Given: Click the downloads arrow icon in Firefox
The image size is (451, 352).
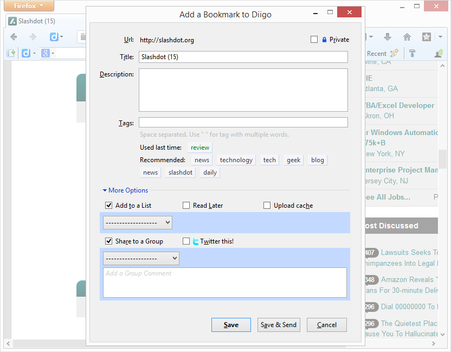Looking at the screenshot, I should click(x=388, y=36).
